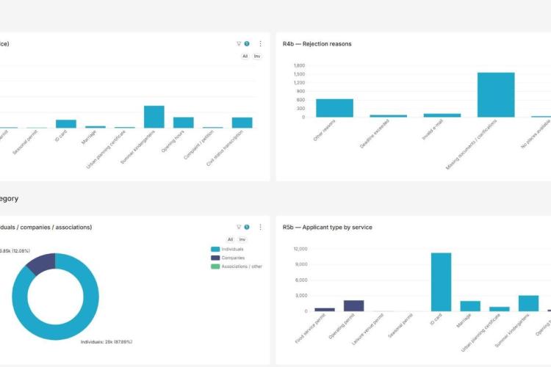The height and width of the screenshot is (367, 551).
Task: Select Opening hours bar in Civil status transcription panel
Action: pyautogui.click(x=184, y=123)
